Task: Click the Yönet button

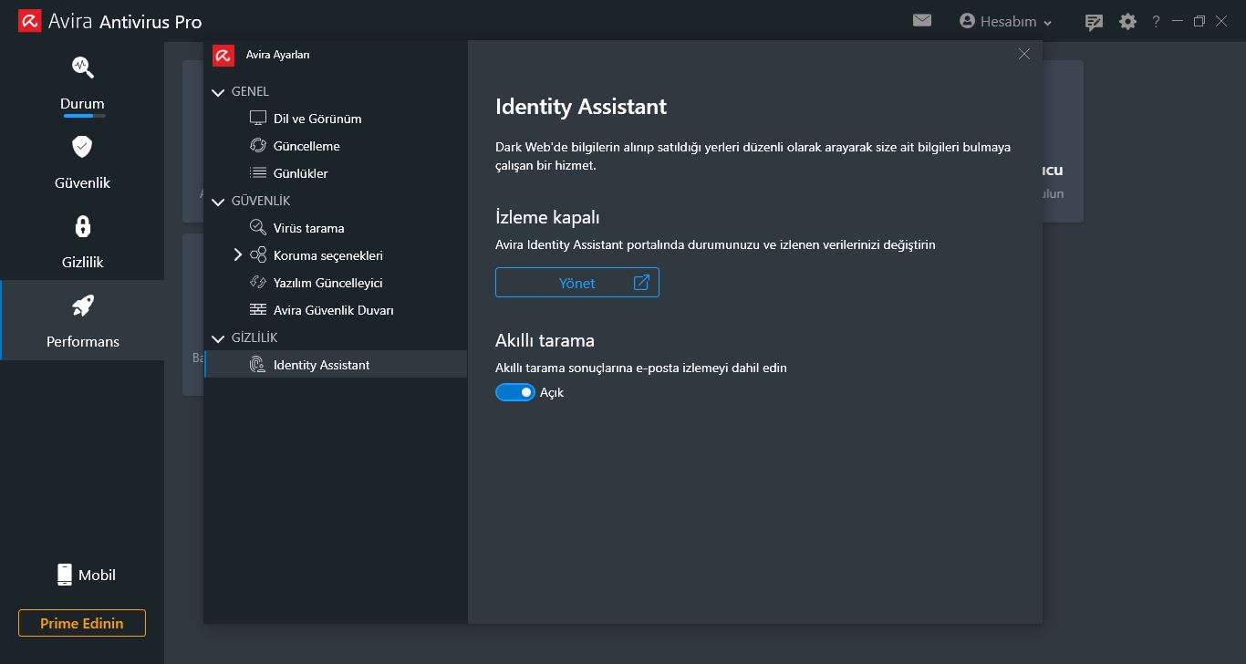Action: pyautogui.click(x=577, y=283)
